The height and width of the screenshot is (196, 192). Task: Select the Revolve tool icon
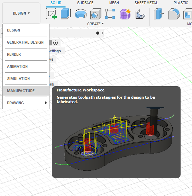pyautogui.click(x=81, y=14)
